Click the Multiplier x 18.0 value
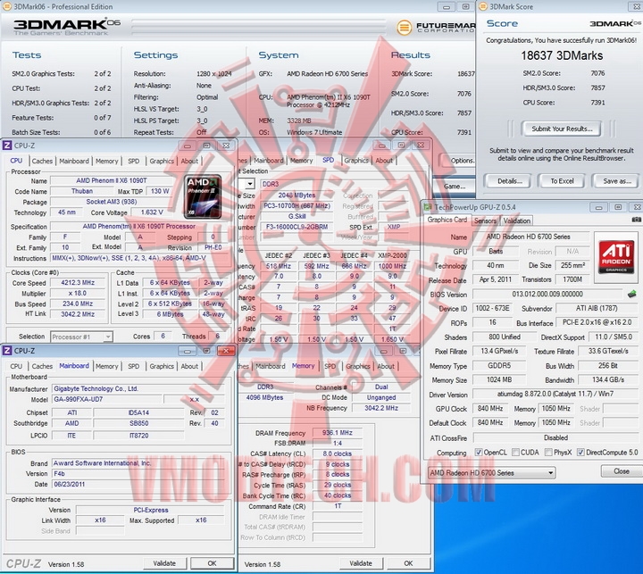Image resolution: width=643 pixels, height=574 pixels. pos(78,293)
